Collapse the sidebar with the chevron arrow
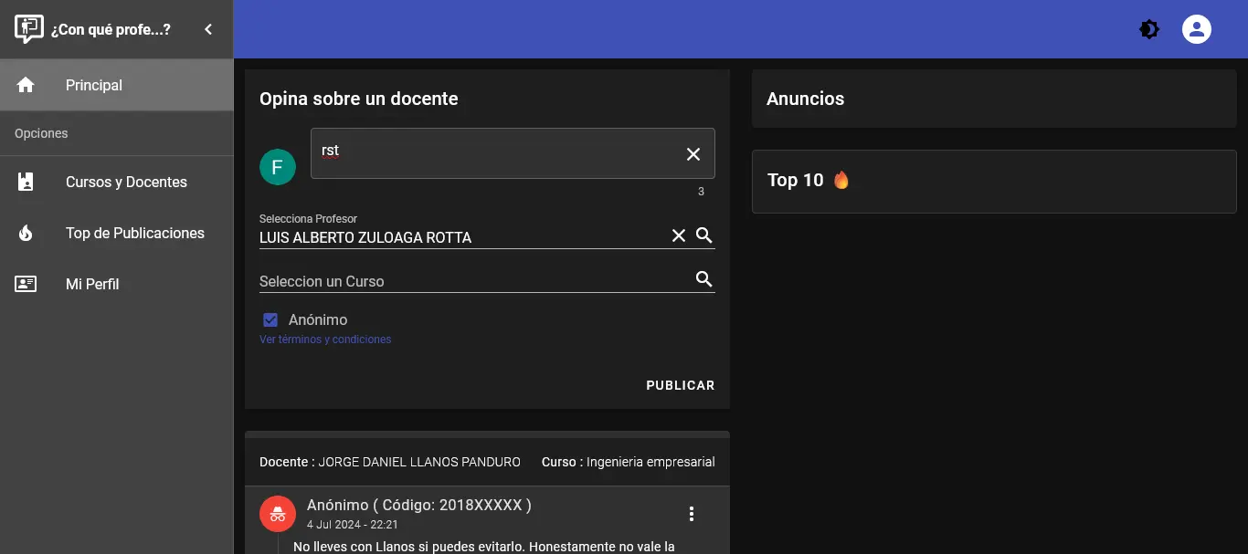The image size is (1248, 554). 208,29
